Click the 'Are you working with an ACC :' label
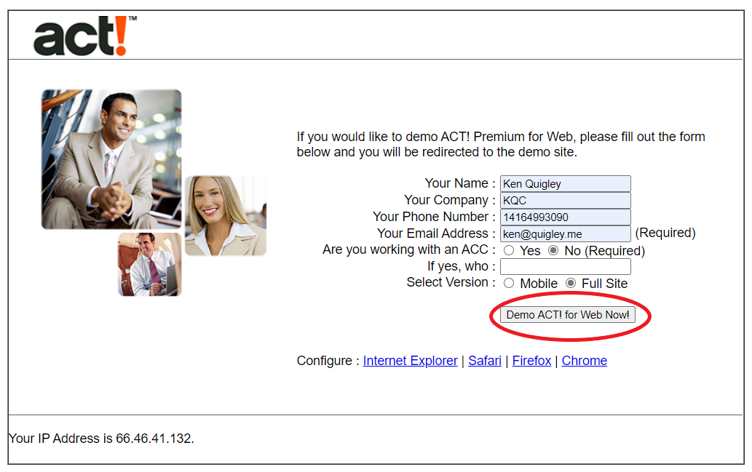The width and height of the screenshot is (752, 472). [x=408, y=249]
